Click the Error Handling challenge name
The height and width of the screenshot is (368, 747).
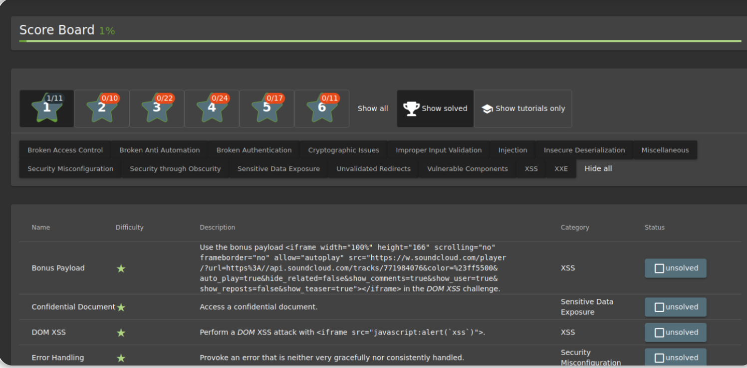click(58, 358)
